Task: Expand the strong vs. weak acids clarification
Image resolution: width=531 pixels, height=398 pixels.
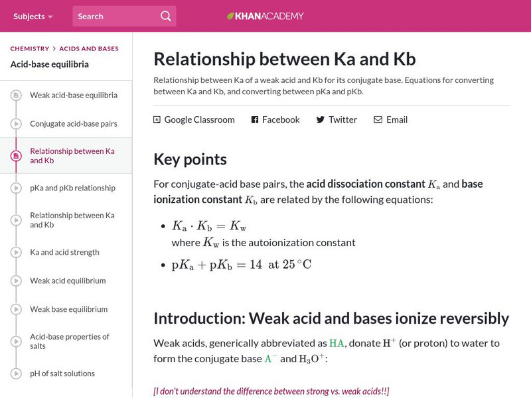Action: 271,391
